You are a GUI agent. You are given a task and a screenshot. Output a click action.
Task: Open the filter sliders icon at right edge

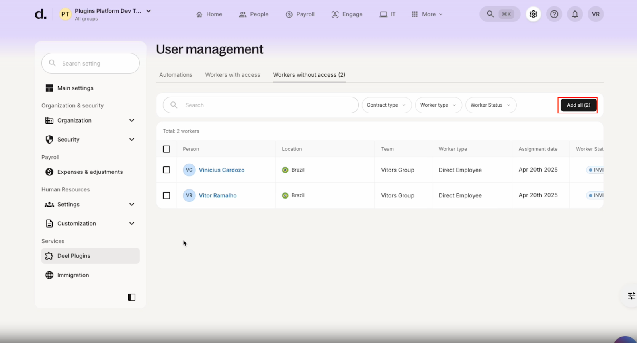[631, 296]
